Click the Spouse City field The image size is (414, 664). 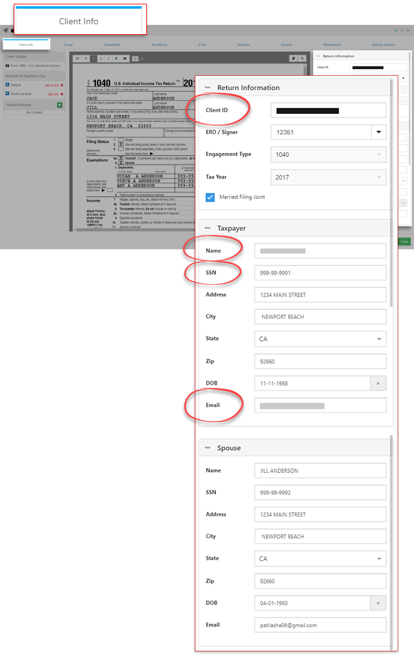[320, 537]
